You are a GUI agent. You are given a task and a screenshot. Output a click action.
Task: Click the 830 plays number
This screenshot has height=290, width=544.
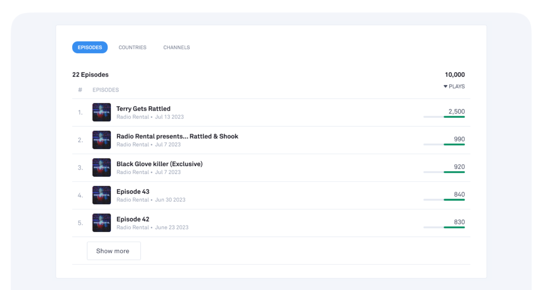459,222
